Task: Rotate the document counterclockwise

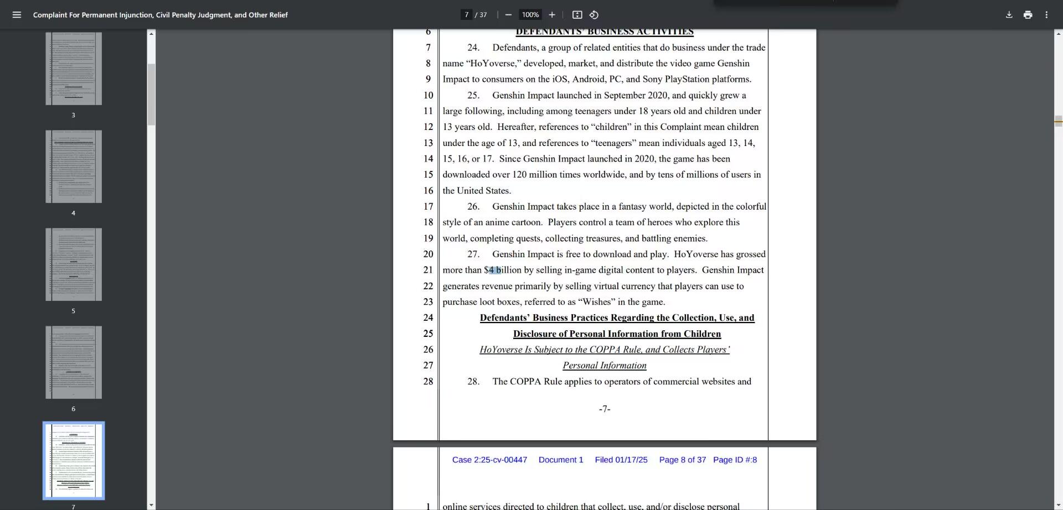Action: [x=594, y=15]
